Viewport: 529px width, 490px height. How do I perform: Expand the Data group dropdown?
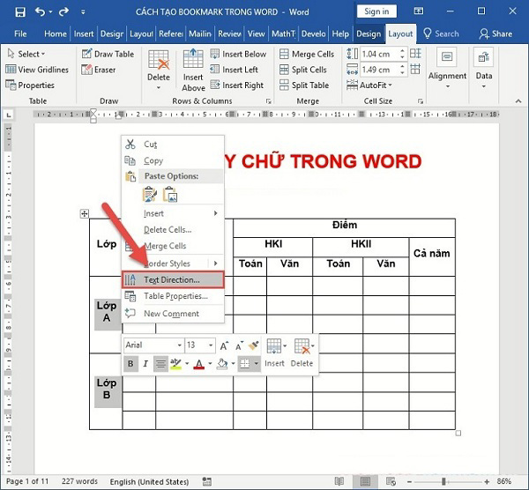pos(484,69)
